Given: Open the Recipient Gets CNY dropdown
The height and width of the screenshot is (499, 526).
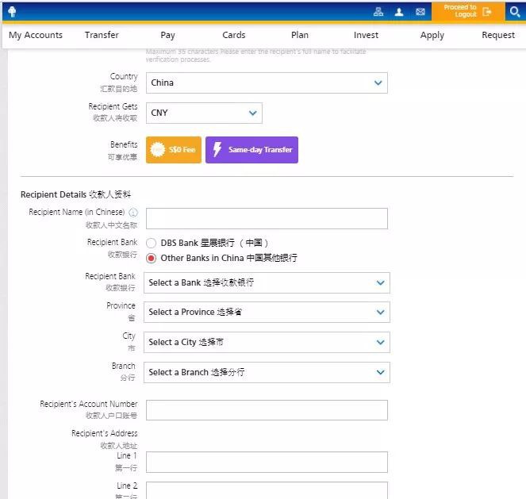Looking at the screenshot, I should tap(204, 113).
